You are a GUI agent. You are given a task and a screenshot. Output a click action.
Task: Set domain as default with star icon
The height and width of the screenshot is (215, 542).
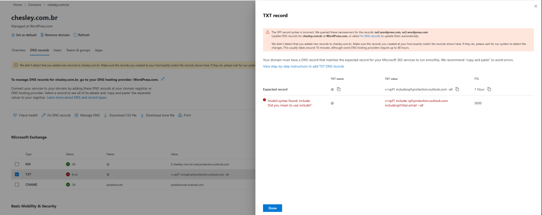click(x=13, y=35)
